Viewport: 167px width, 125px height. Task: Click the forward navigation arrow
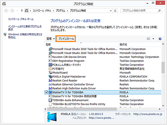[x=12, y=11]
